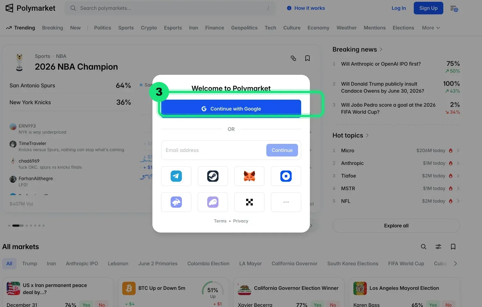Select active carousel page indicator
Screen dimensions: 482x307
coord(18,226)
